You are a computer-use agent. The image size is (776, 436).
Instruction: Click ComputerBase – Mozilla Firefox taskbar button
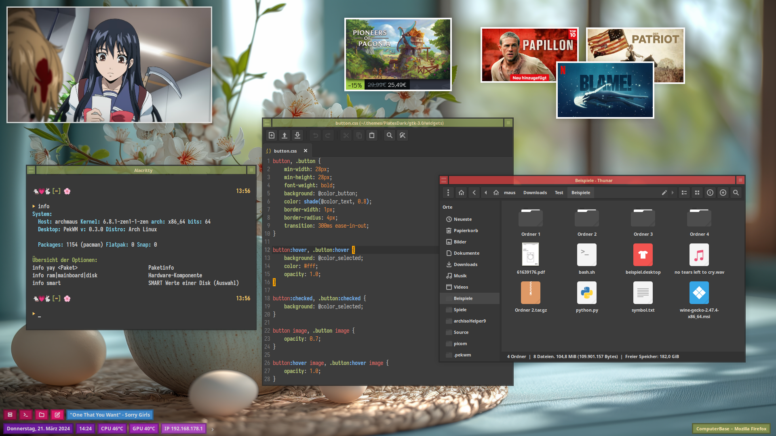coord(731,429)
